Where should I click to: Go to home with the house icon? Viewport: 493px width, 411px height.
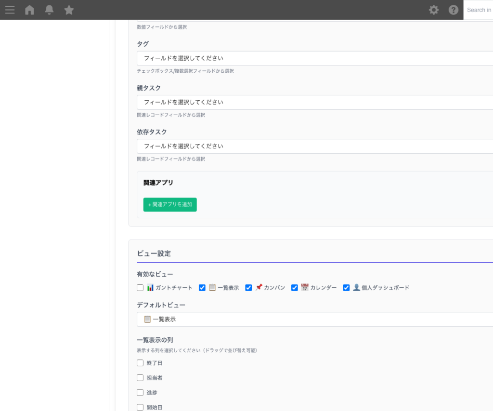click(29, 10)
